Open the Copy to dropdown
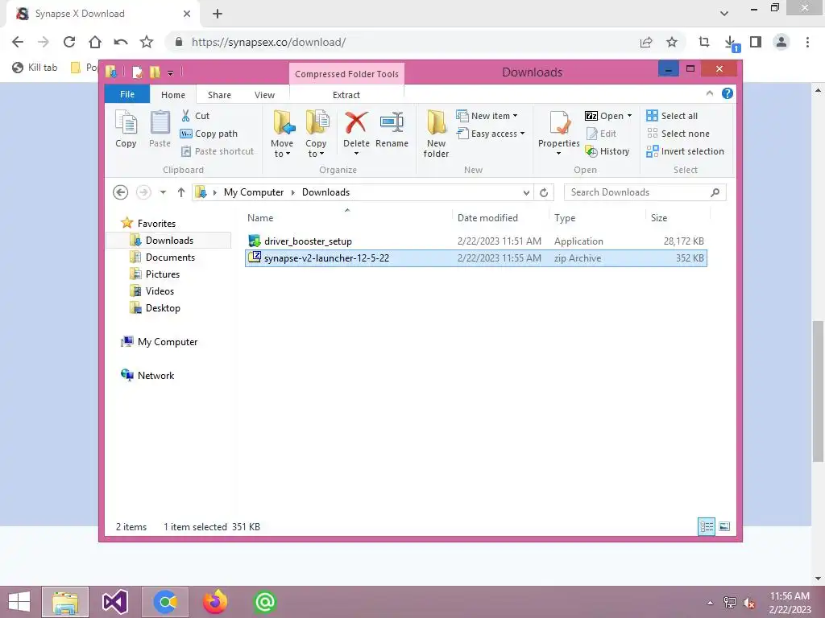 (x=316, y=134)
